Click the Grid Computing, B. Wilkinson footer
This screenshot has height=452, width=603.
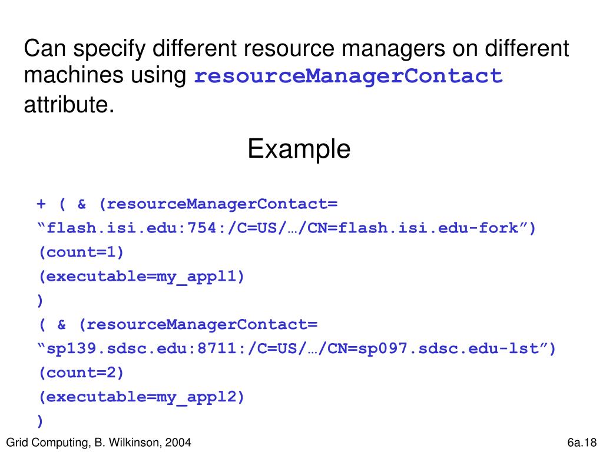pyautogui.click(x=99, y=443)
